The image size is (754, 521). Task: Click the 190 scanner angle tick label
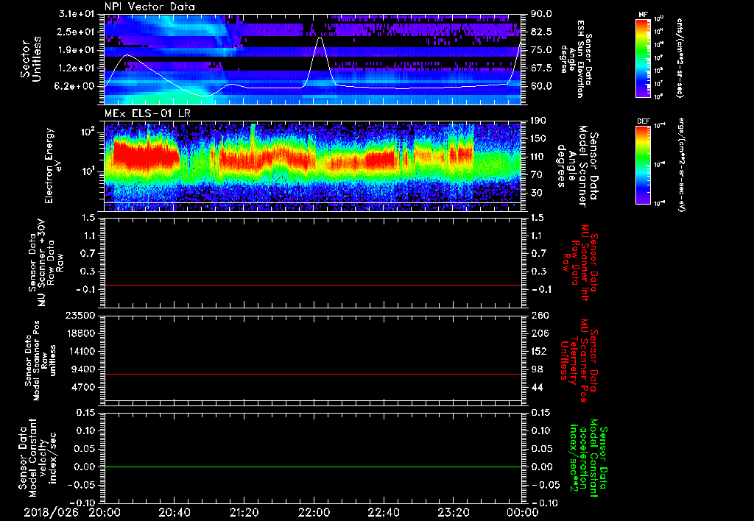(538, 121)
